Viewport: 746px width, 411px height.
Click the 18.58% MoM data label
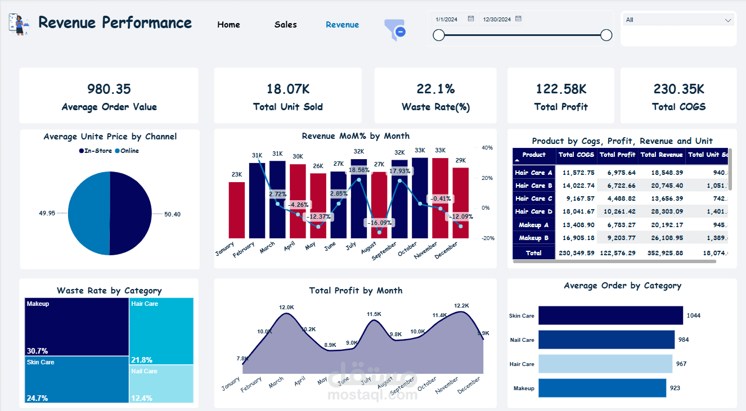click(359, 170)
